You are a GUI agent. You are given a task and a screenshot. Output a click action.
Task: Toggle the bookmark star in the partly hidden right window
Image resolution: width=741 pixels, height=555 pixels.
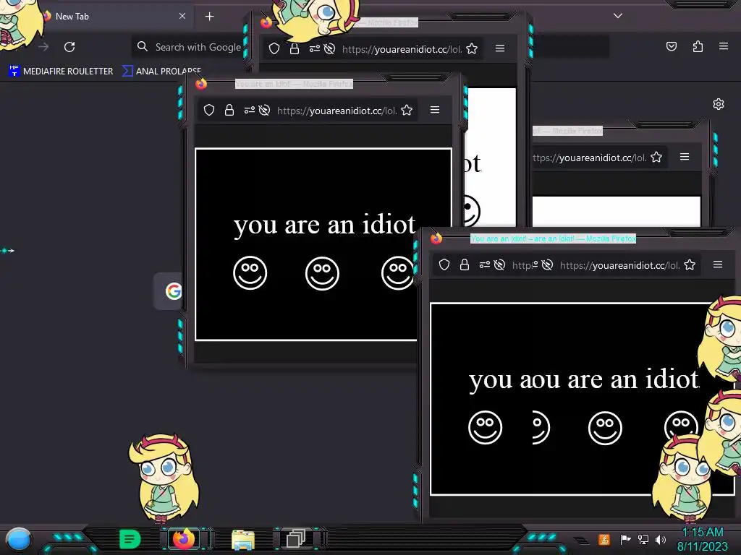tap(656, 157)
